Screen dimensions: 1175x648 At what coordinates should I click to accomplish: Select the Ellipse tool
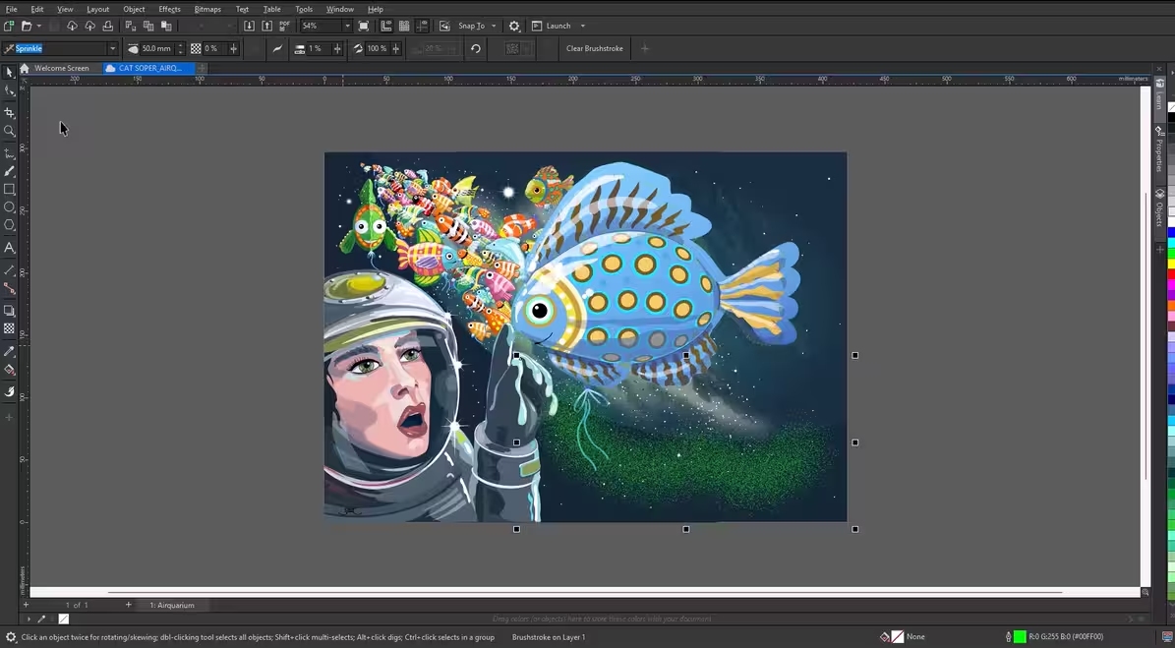pyautogui.click(x=10, y=207)
